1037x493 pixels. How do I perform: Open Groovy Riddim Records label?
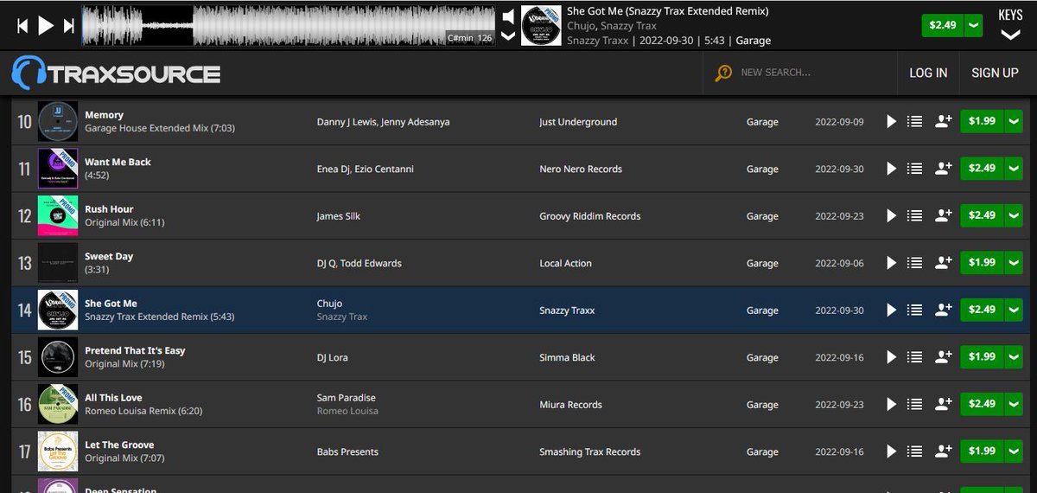pyautogui.click(x=590, y=216)
